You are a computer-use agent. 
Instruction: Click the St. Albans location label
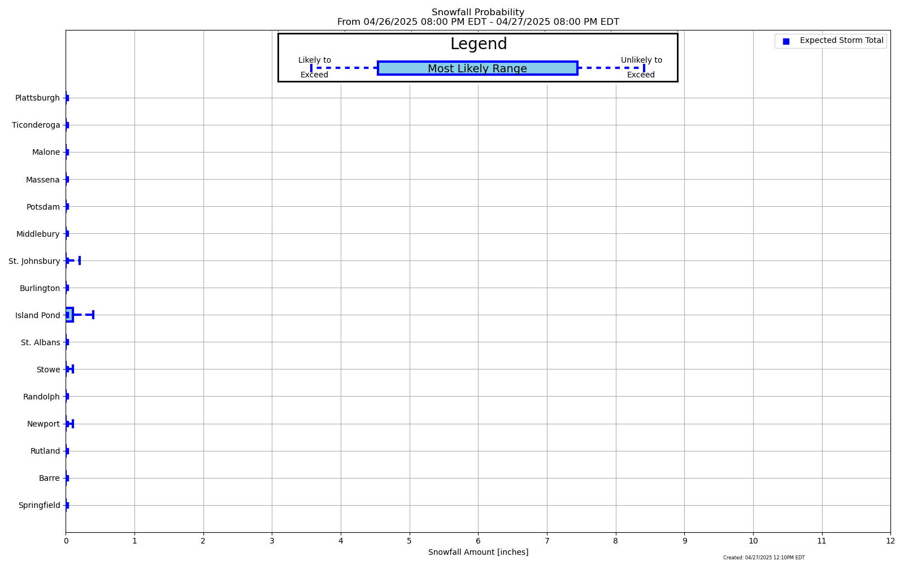41,342
